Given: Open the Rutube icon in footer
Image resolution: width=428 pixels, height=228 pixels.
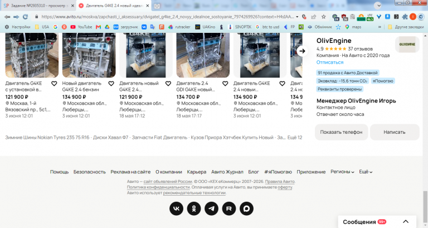Looking at the screenshot, I should coord(228,208).
